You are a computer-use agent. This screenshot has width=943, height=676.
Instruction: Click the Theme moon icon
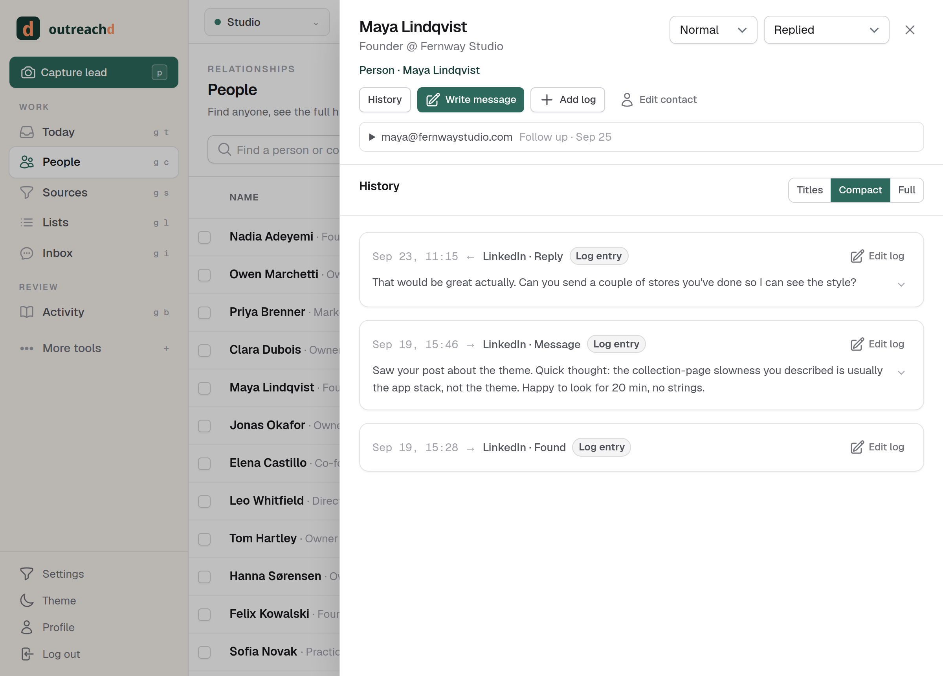[x=27, y=600]
